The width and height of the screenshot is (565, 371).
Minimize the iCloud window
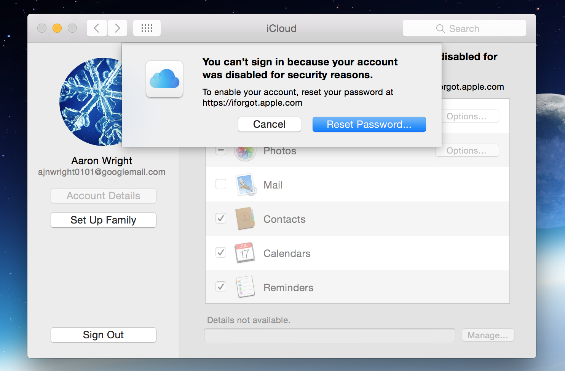pyautogui.click(x=57, y=28)
